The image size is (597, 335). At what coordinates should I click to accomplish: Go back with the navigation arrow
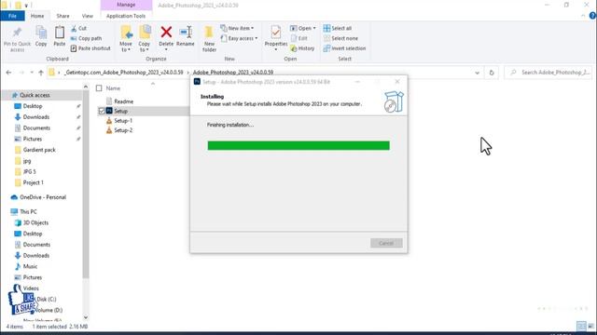tap(8, 73)
